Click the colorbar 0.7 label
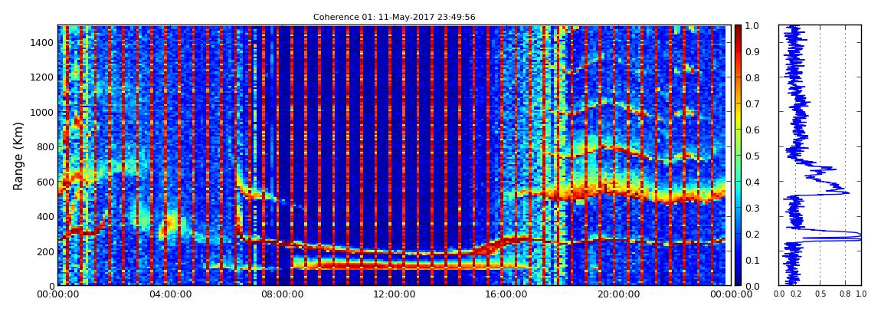 [x=754, y=104]
